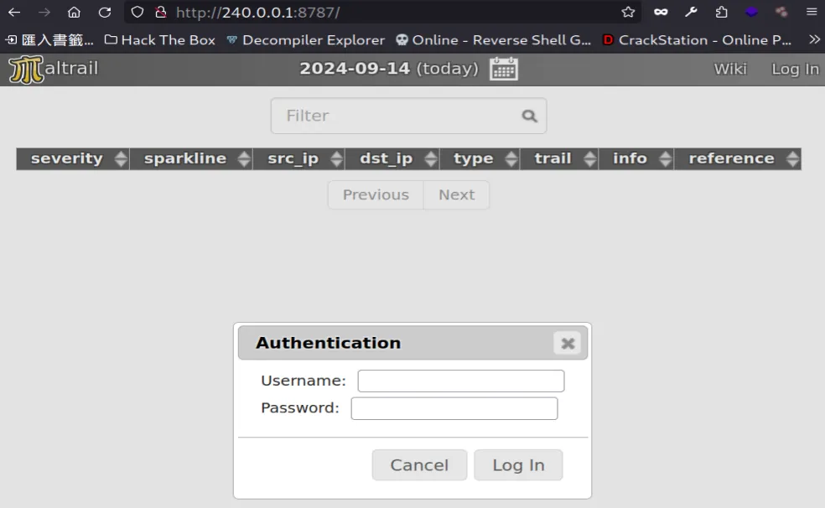Click Log In in the top header
Viewport: 825px width, 508px height.
(794, 69)
